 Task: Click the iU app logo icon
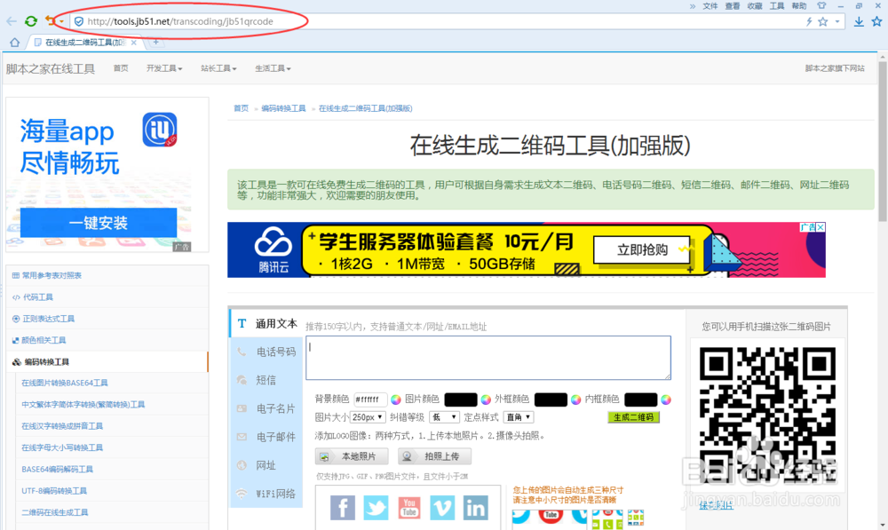pos(159,130)
